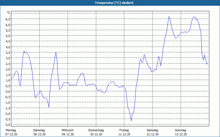Pick the 4,0 y-axis label

point(8,47)
